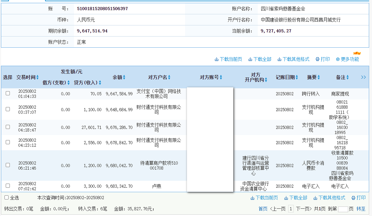Viewport: 372px width, 216px height.
Task: Click 中国建设银行股份有限公司西昌月城支行 bank name
Action: click(x=301, y=20)
